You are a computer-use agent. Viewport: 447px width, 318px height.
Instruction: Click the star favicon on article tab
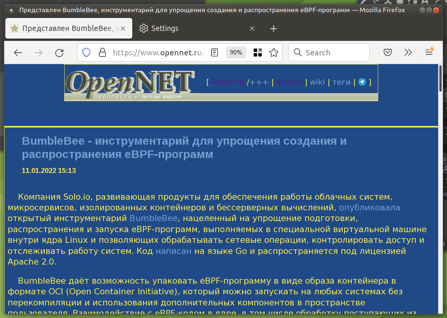pyautogui.click(x=14, y=28)
